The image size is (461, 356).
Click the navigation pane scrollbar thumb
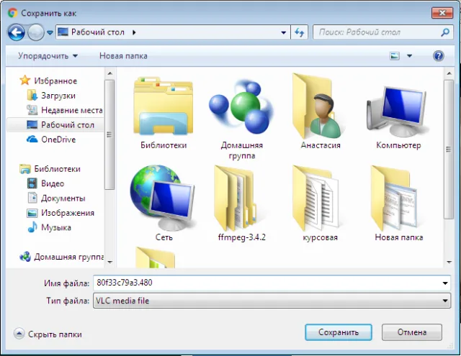110,134
